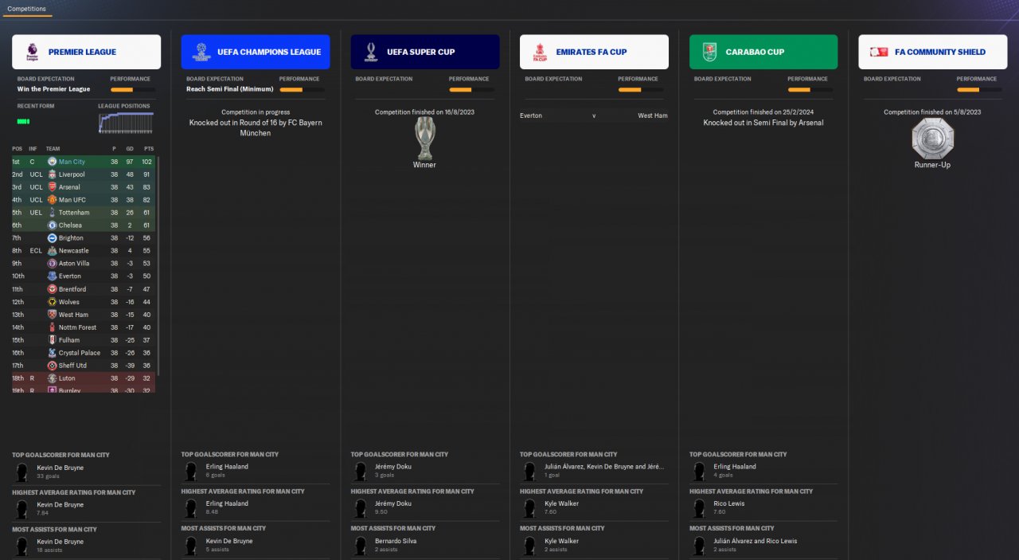Click the GD column header
This screenshot has width=1019, height=560.
(x=131, y=149)
